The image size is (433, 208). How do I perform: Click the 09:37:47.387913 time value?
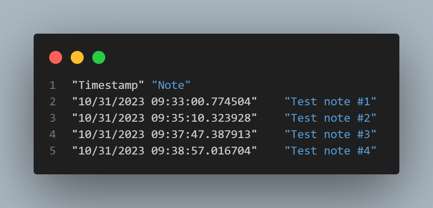(x=201, y=135)
